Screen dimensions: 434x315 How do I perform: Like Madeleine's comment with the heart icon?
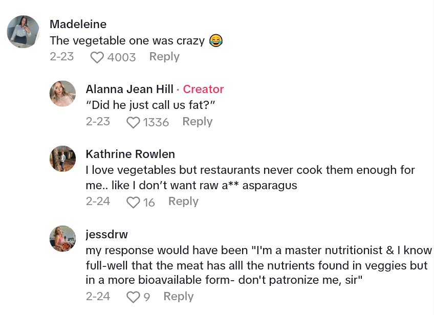(97, 57)
